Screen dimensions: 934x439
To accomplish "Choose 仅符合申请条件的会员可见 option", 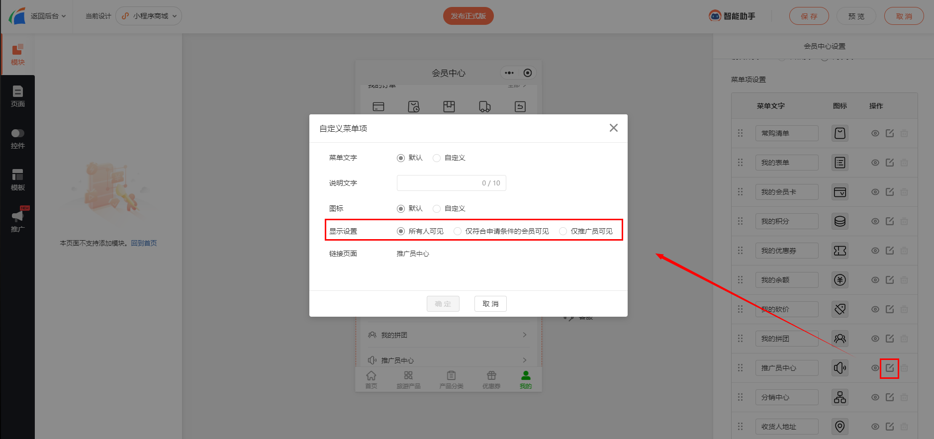I will coord(458,231).
